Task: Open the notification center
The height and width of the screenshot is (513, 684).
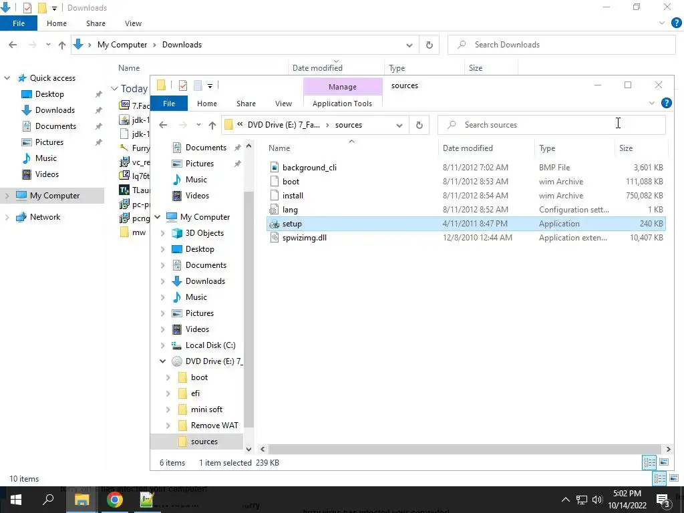Action: [662, 500]
